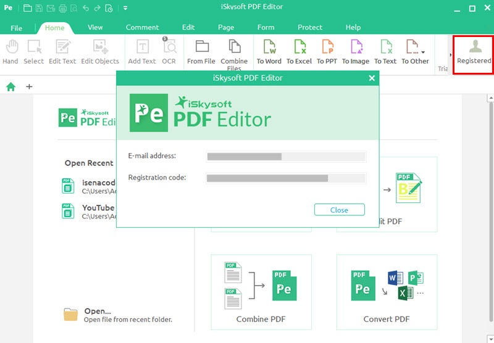Switch to the Protect tab
This screenshot has height=343, width=494.
(x=310, y=27)
